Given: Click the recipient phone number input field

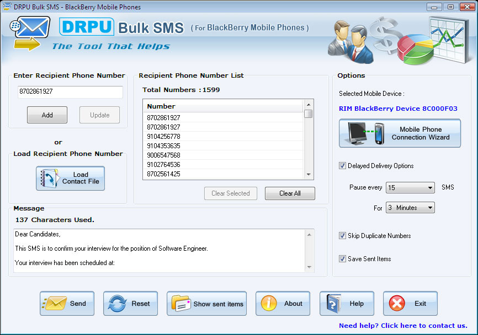Looking at the screenshot, I should [71, 92].
